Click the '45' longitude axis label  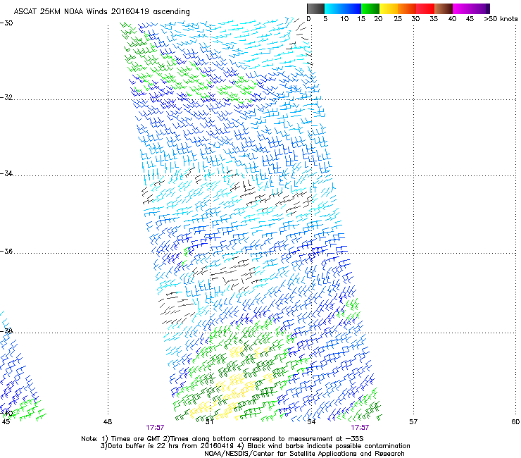coord(6,422)
